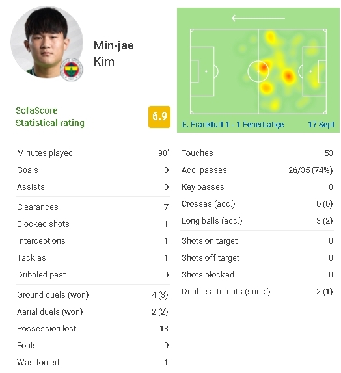Select the Long balls (acc.) row
This screenshot has width=341, height=373.
coord(257,221)
